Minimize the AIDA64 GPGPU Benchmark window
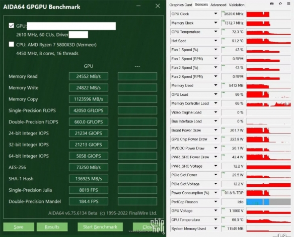Screen dimensions: 294x237 [x=138, y=6]
